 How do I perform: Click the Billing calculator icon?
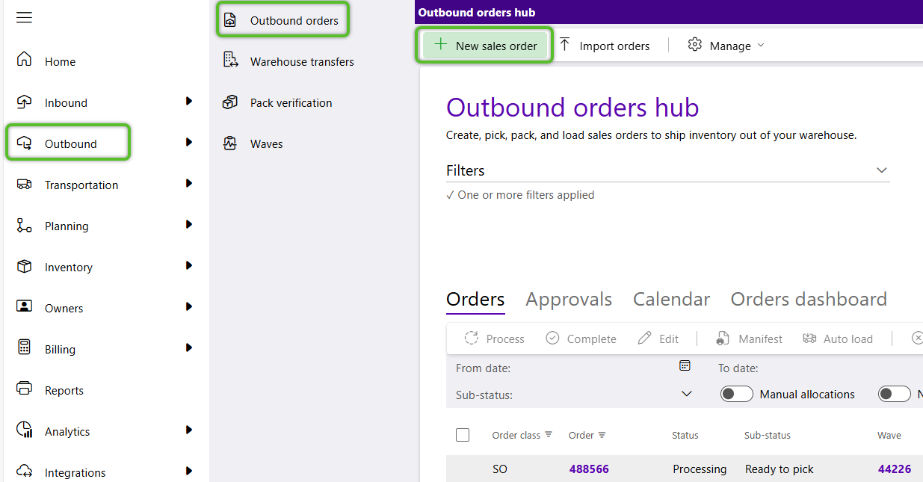point(24,347)
